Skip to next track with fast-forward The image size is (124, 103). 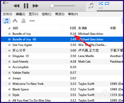(36, 6)
